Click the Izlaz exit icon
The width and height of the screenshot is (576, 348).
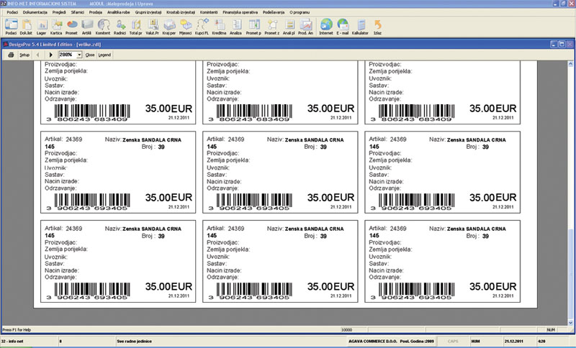pyautogui.click(x=377, y=27)
